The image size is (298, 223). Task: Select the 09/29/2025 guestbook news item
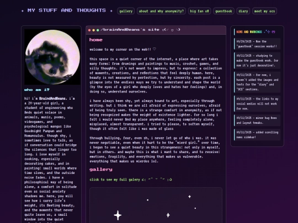257,44
